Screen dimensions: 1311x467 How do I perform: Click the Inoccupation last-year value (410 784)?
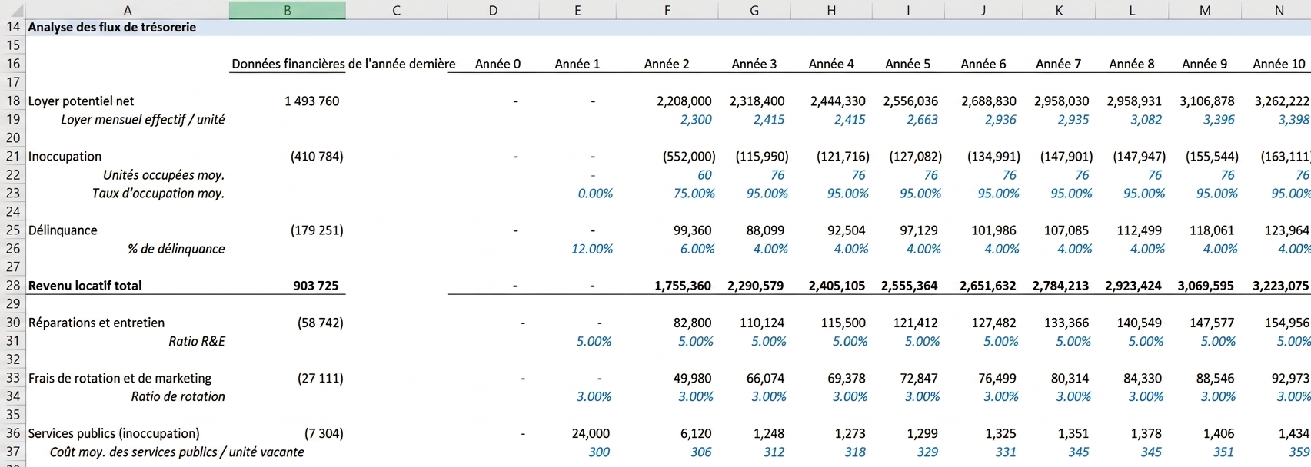[x=317, y=157]
